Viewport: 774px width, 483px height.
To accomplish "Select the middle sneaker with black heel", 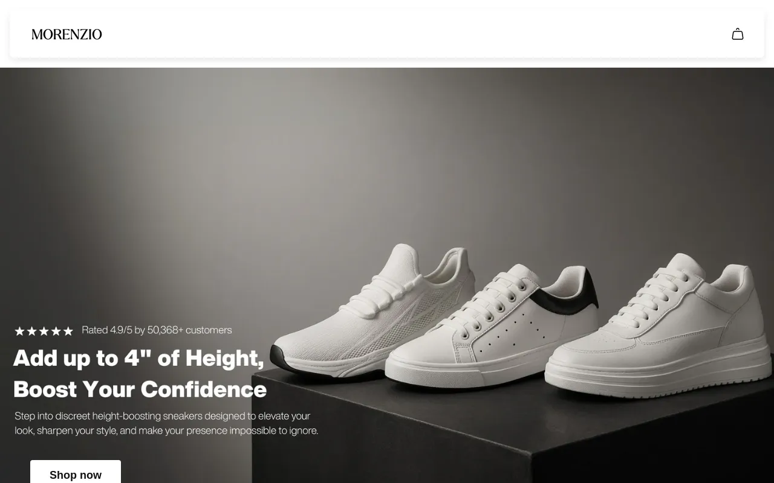I will pos(490,329).
